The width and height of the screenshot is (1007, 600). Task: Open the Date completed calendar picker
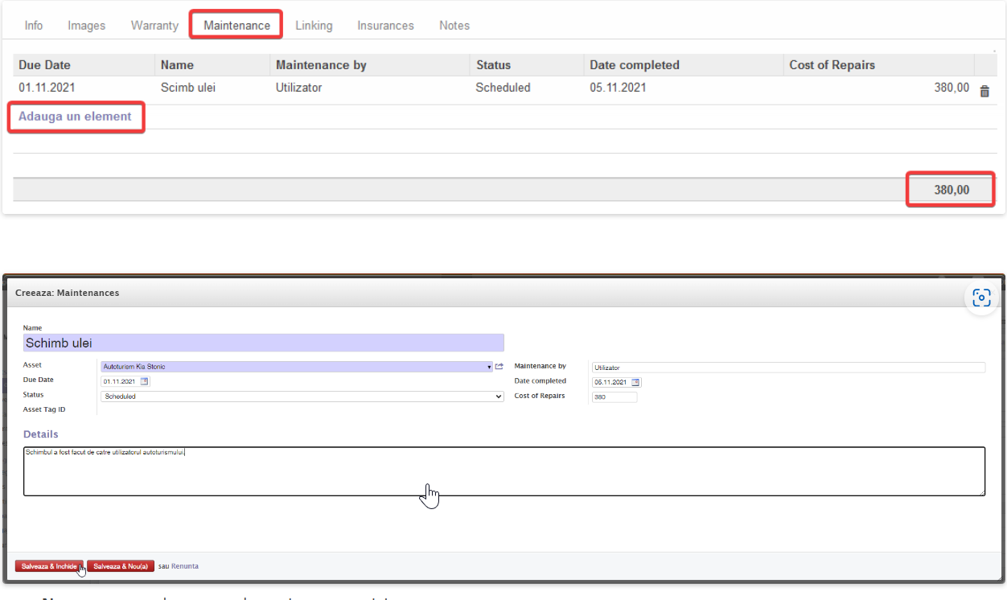coord(635,382)
